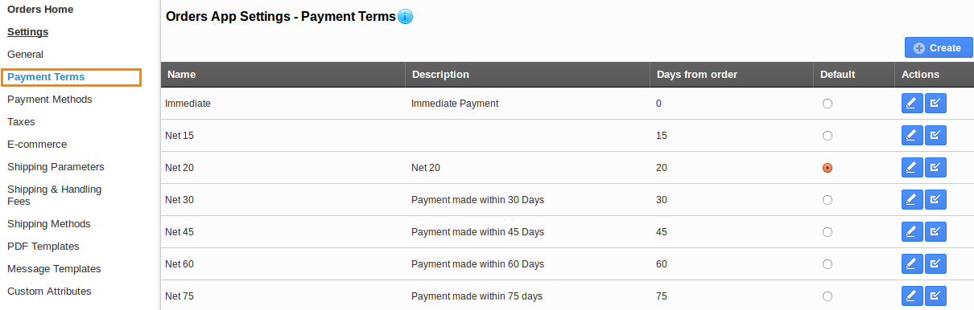Open Payment Methods settings
Image resolution: width=974 pixels, height=310 pixels.
[x=50, y=100]
